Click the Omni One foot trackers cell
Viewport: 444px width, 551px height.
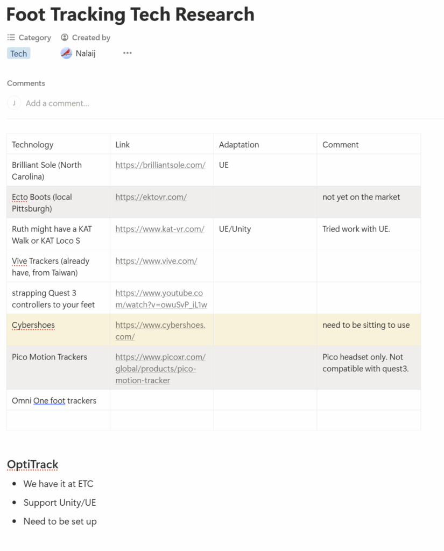[54, 400]
